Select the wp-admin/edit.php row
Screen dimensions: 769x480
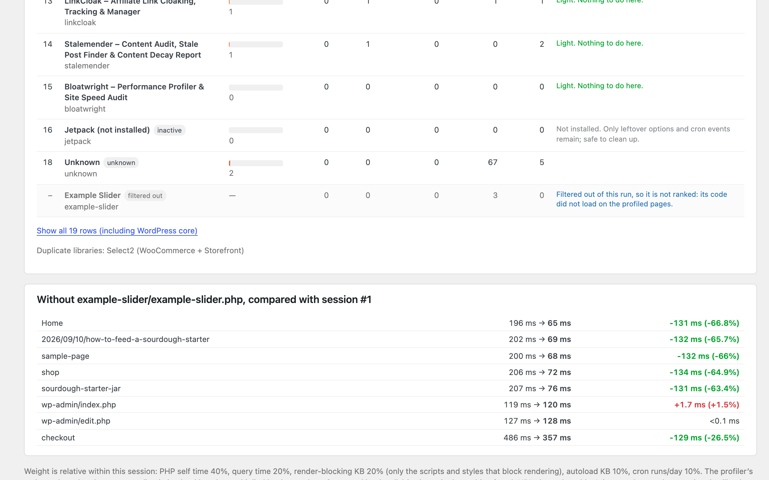pyautogui.click(x=390, y=421)
